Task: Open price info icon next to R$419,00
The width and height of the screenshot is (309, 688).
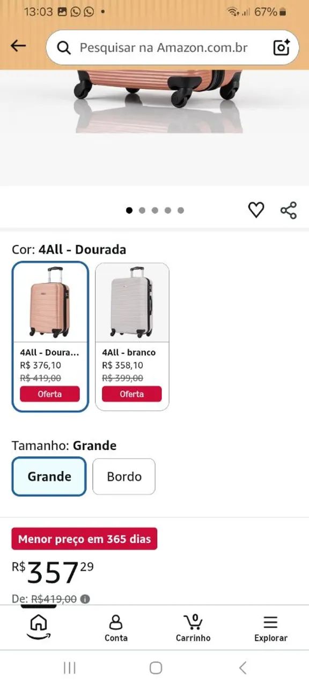Action: click(x=85, y=599)
